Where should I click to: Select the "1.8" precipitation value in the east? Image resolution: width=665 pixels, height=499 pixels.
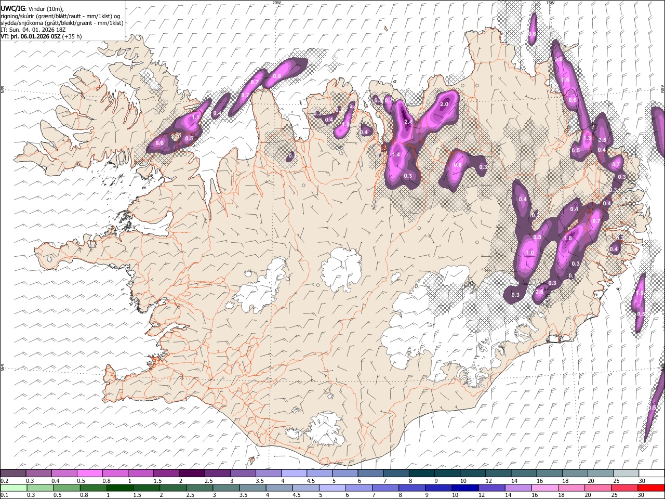pos(568,238)
